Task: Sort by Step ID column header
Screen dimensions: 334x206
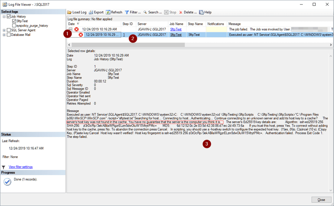Action: pyautogui.click(x=128, y=24)
